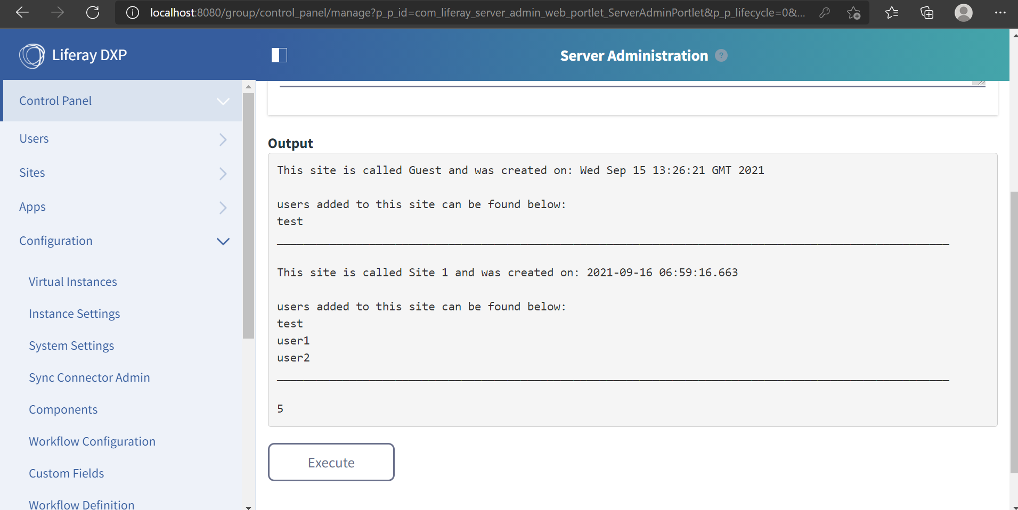Click the 'user2' output line
Viewport: 1018px width, 510px height.
294,358
